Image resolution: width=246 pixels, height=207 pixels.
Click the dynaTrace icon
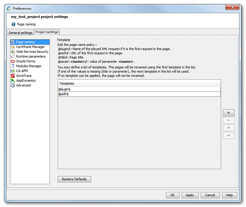tap(13, 76)
